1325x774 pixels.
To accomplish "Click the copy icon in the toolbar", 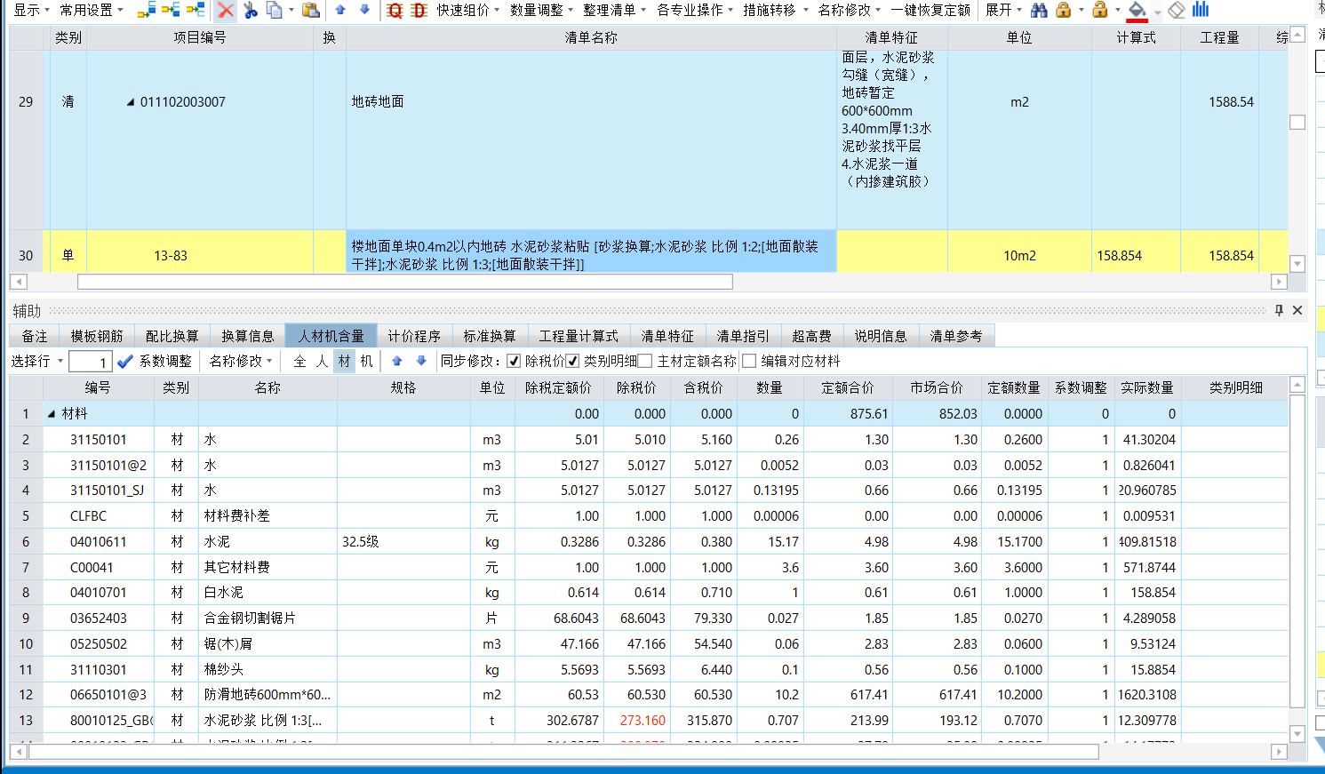I will point(275,10).
